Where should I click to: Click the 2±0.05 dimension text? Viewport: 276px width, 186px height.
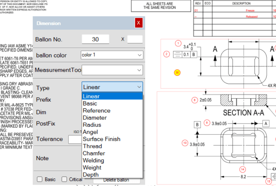click(205, 100)
